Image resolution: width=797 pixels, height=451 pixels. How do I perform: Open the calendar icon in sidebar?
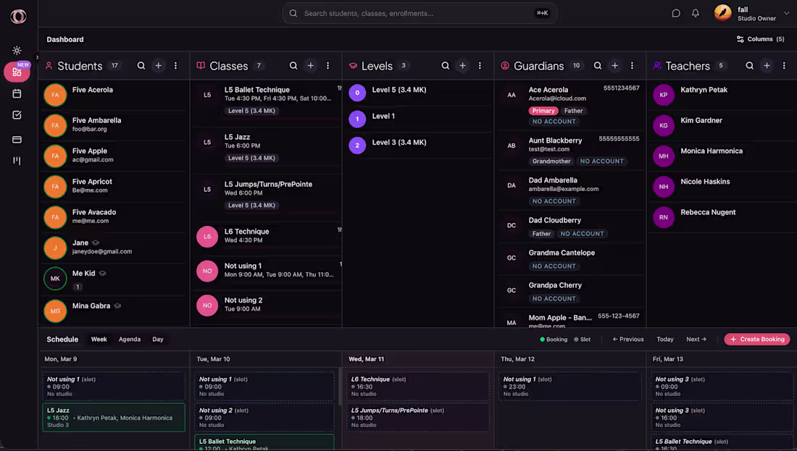[x=17, y=93]
